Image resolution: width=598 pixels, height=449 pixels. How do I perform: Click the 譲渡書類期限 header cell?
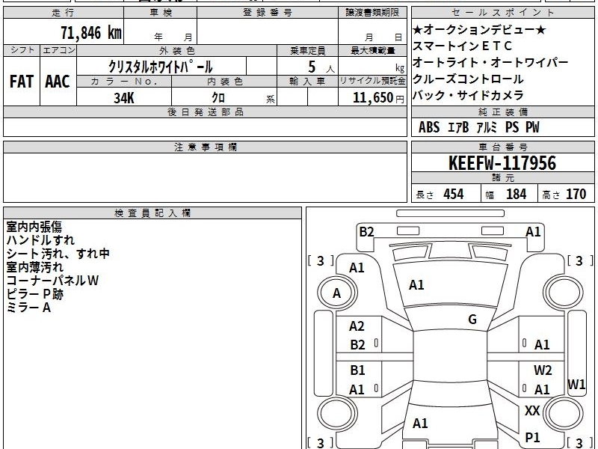click(x=372, y=13)
